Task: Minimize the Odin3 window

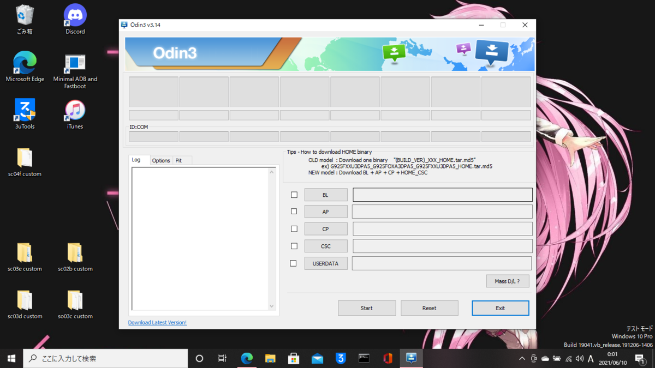Action: coord(481,25)
